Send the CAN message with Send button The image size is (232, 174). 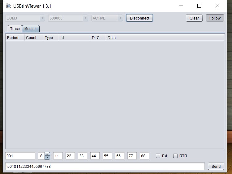(216, 166)
